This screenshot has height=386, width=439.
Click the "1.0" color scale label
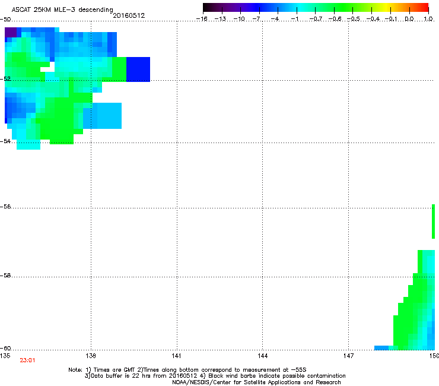tap(428, 19)
